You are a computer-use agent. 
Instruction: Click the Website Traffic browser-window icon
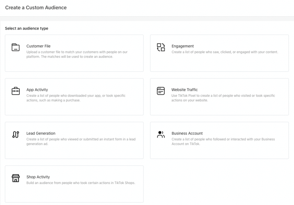161,91
